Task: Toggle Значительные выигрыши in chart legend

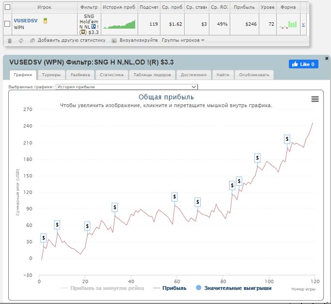Action: point(234,288)
